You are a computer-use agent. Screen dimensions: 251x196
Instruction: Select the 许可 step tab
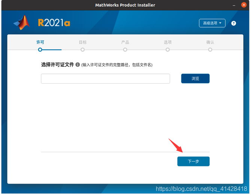click(40, 42)
